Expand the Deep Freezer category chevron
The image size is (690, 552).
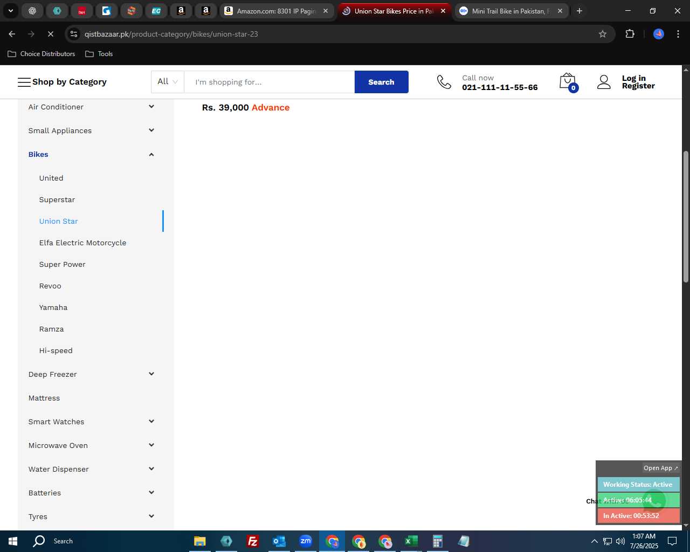151,374
